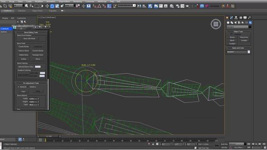This screenshot has width=267, height=150.
Task: Open the Rendered Frame Window icon
Action: click(x=182, y=6)
